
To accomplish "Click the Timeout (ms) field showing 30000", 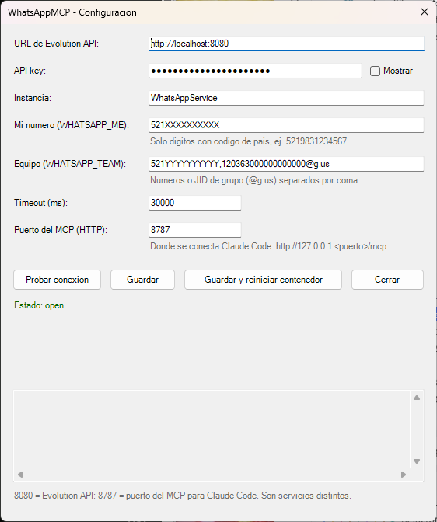I will [195, 203].
